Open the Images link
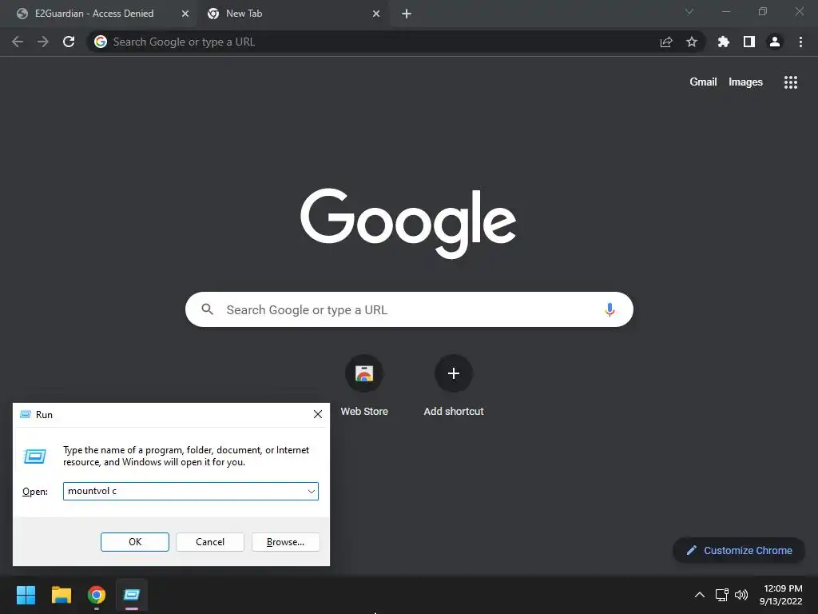Viewport: 818px width, 614px height. tap(745, 82)
